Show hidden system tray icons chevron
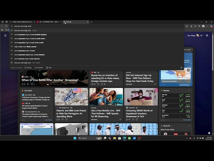This screenshot has height=161, width=214. pyautogui.click(x=187, y=138)
